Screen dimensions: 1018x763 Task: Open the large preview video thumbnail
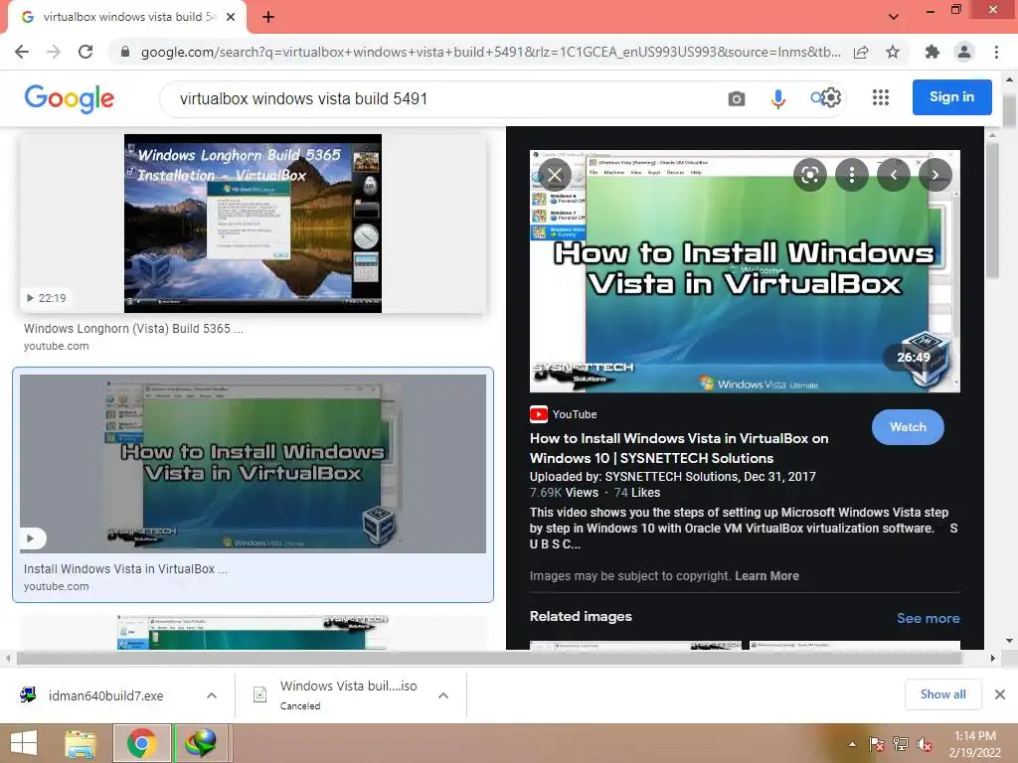(x=745, y=271)
